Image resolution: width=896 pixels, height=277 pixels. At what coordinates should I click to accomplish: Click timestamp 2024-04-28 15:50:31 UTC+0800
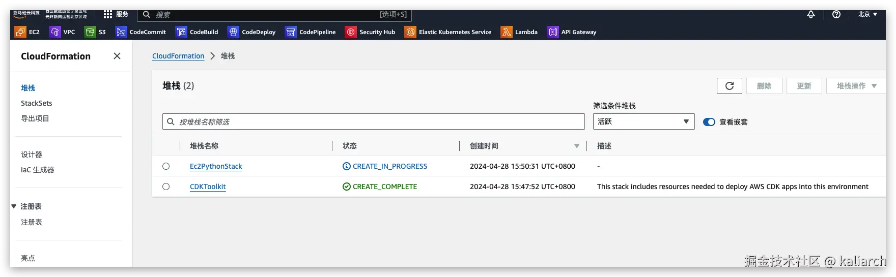[522, 166]
